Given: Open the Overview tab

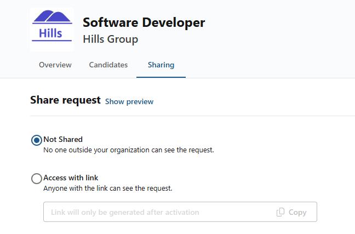Looking at the screenshot, I should coord(55,65).
